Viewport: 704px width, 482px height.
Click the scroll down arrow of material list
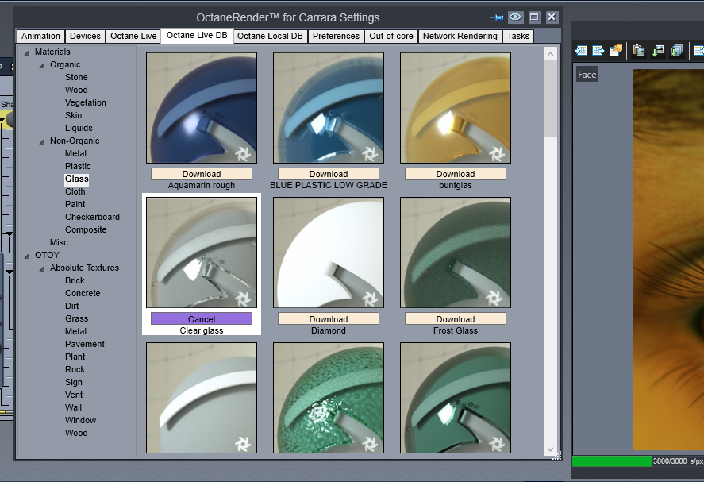click(x=551, y=449)
